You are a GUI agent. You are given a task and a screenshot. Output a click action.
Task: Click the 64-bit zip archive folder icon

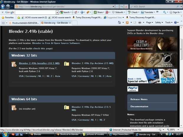tap(66, 108)
